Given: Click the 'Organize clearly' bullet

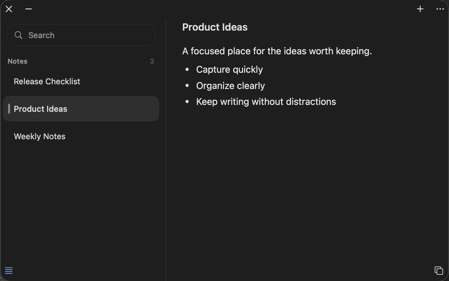Looking at the screenshot, I should 230,86.
